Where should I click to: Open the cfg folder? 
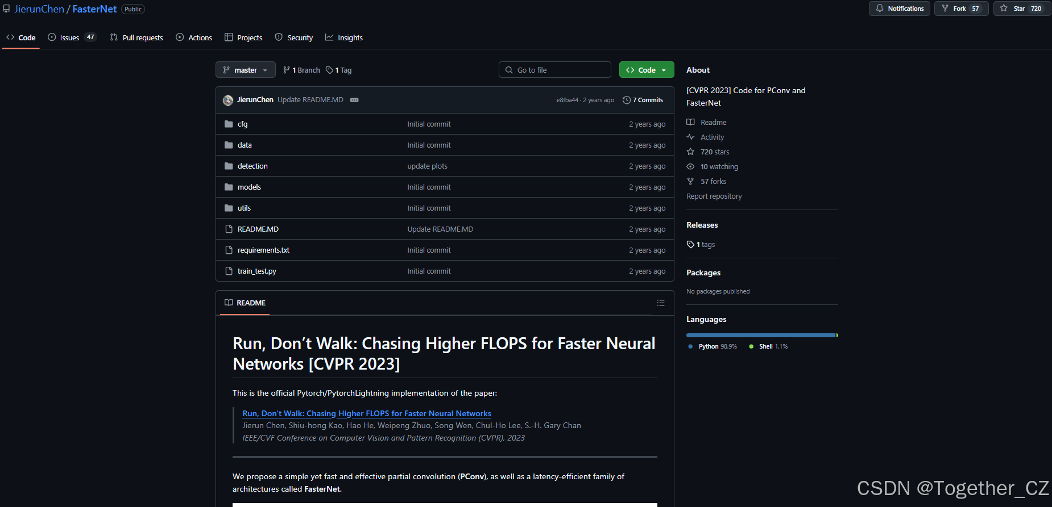243,124
